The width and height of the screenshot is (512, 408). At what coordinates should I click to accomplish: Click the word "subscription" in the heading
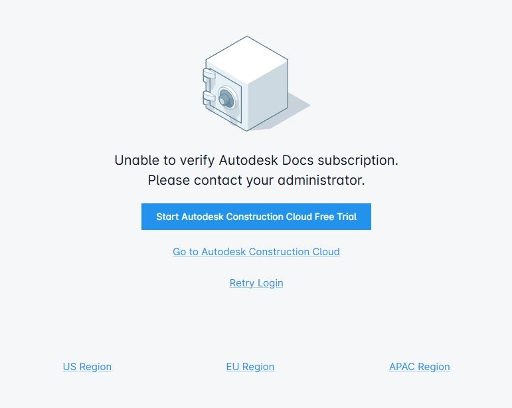[358, 160]
